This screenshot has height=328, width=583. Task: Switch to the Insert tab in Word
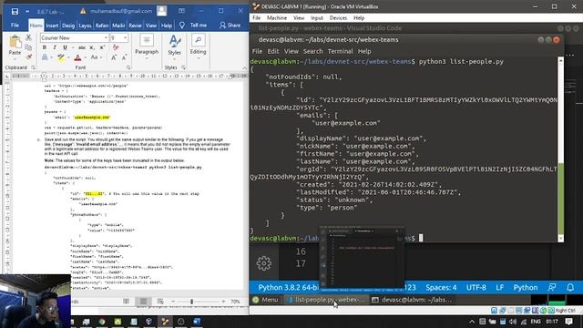tap(52, 26)
